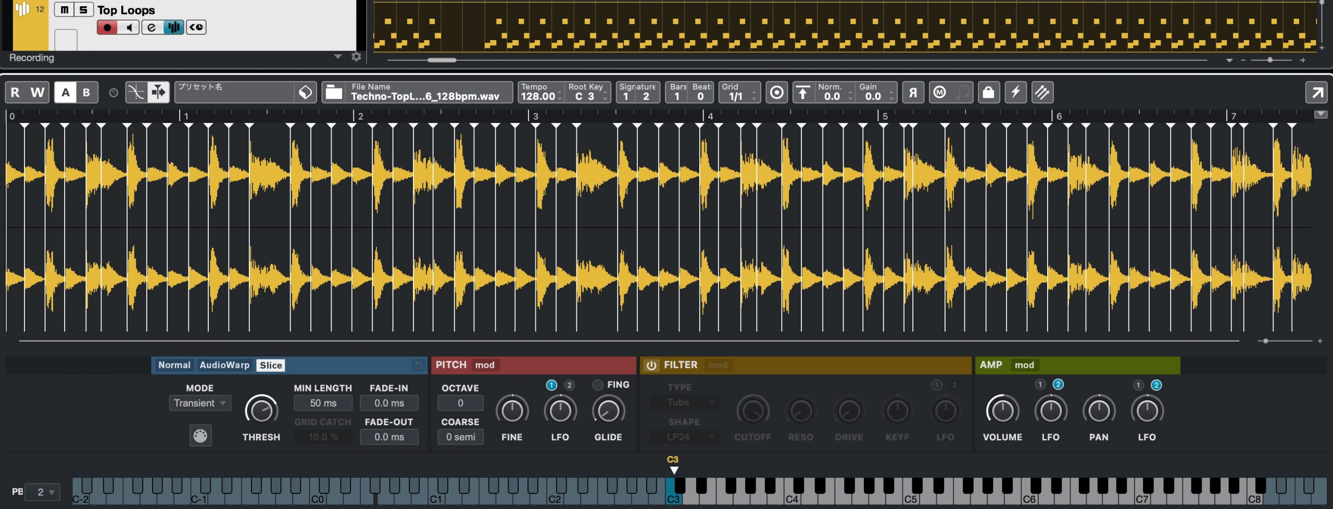Toggle the Reverse Sample icon
This screenshot has height=509, width=1333.
tap(913, 93)
